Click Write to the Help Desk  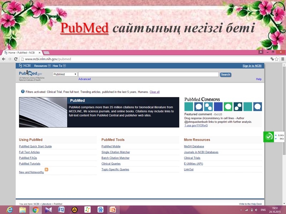click(x=250, y=204)
